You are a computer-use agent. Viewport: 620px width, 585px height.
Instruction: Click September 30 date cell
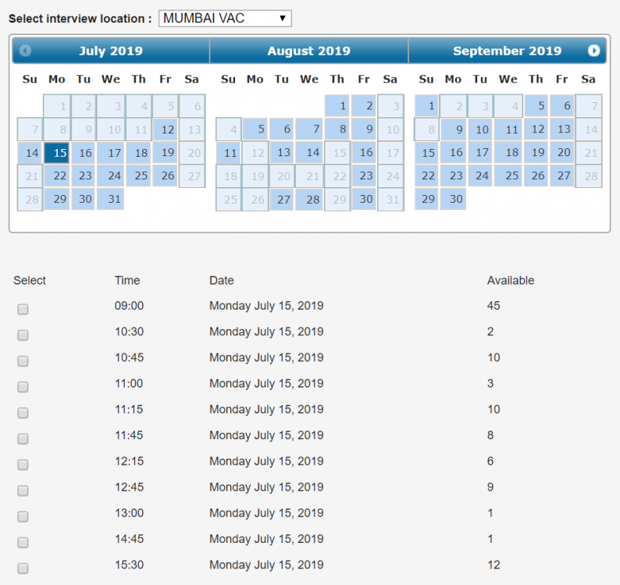tap(454, 200)
